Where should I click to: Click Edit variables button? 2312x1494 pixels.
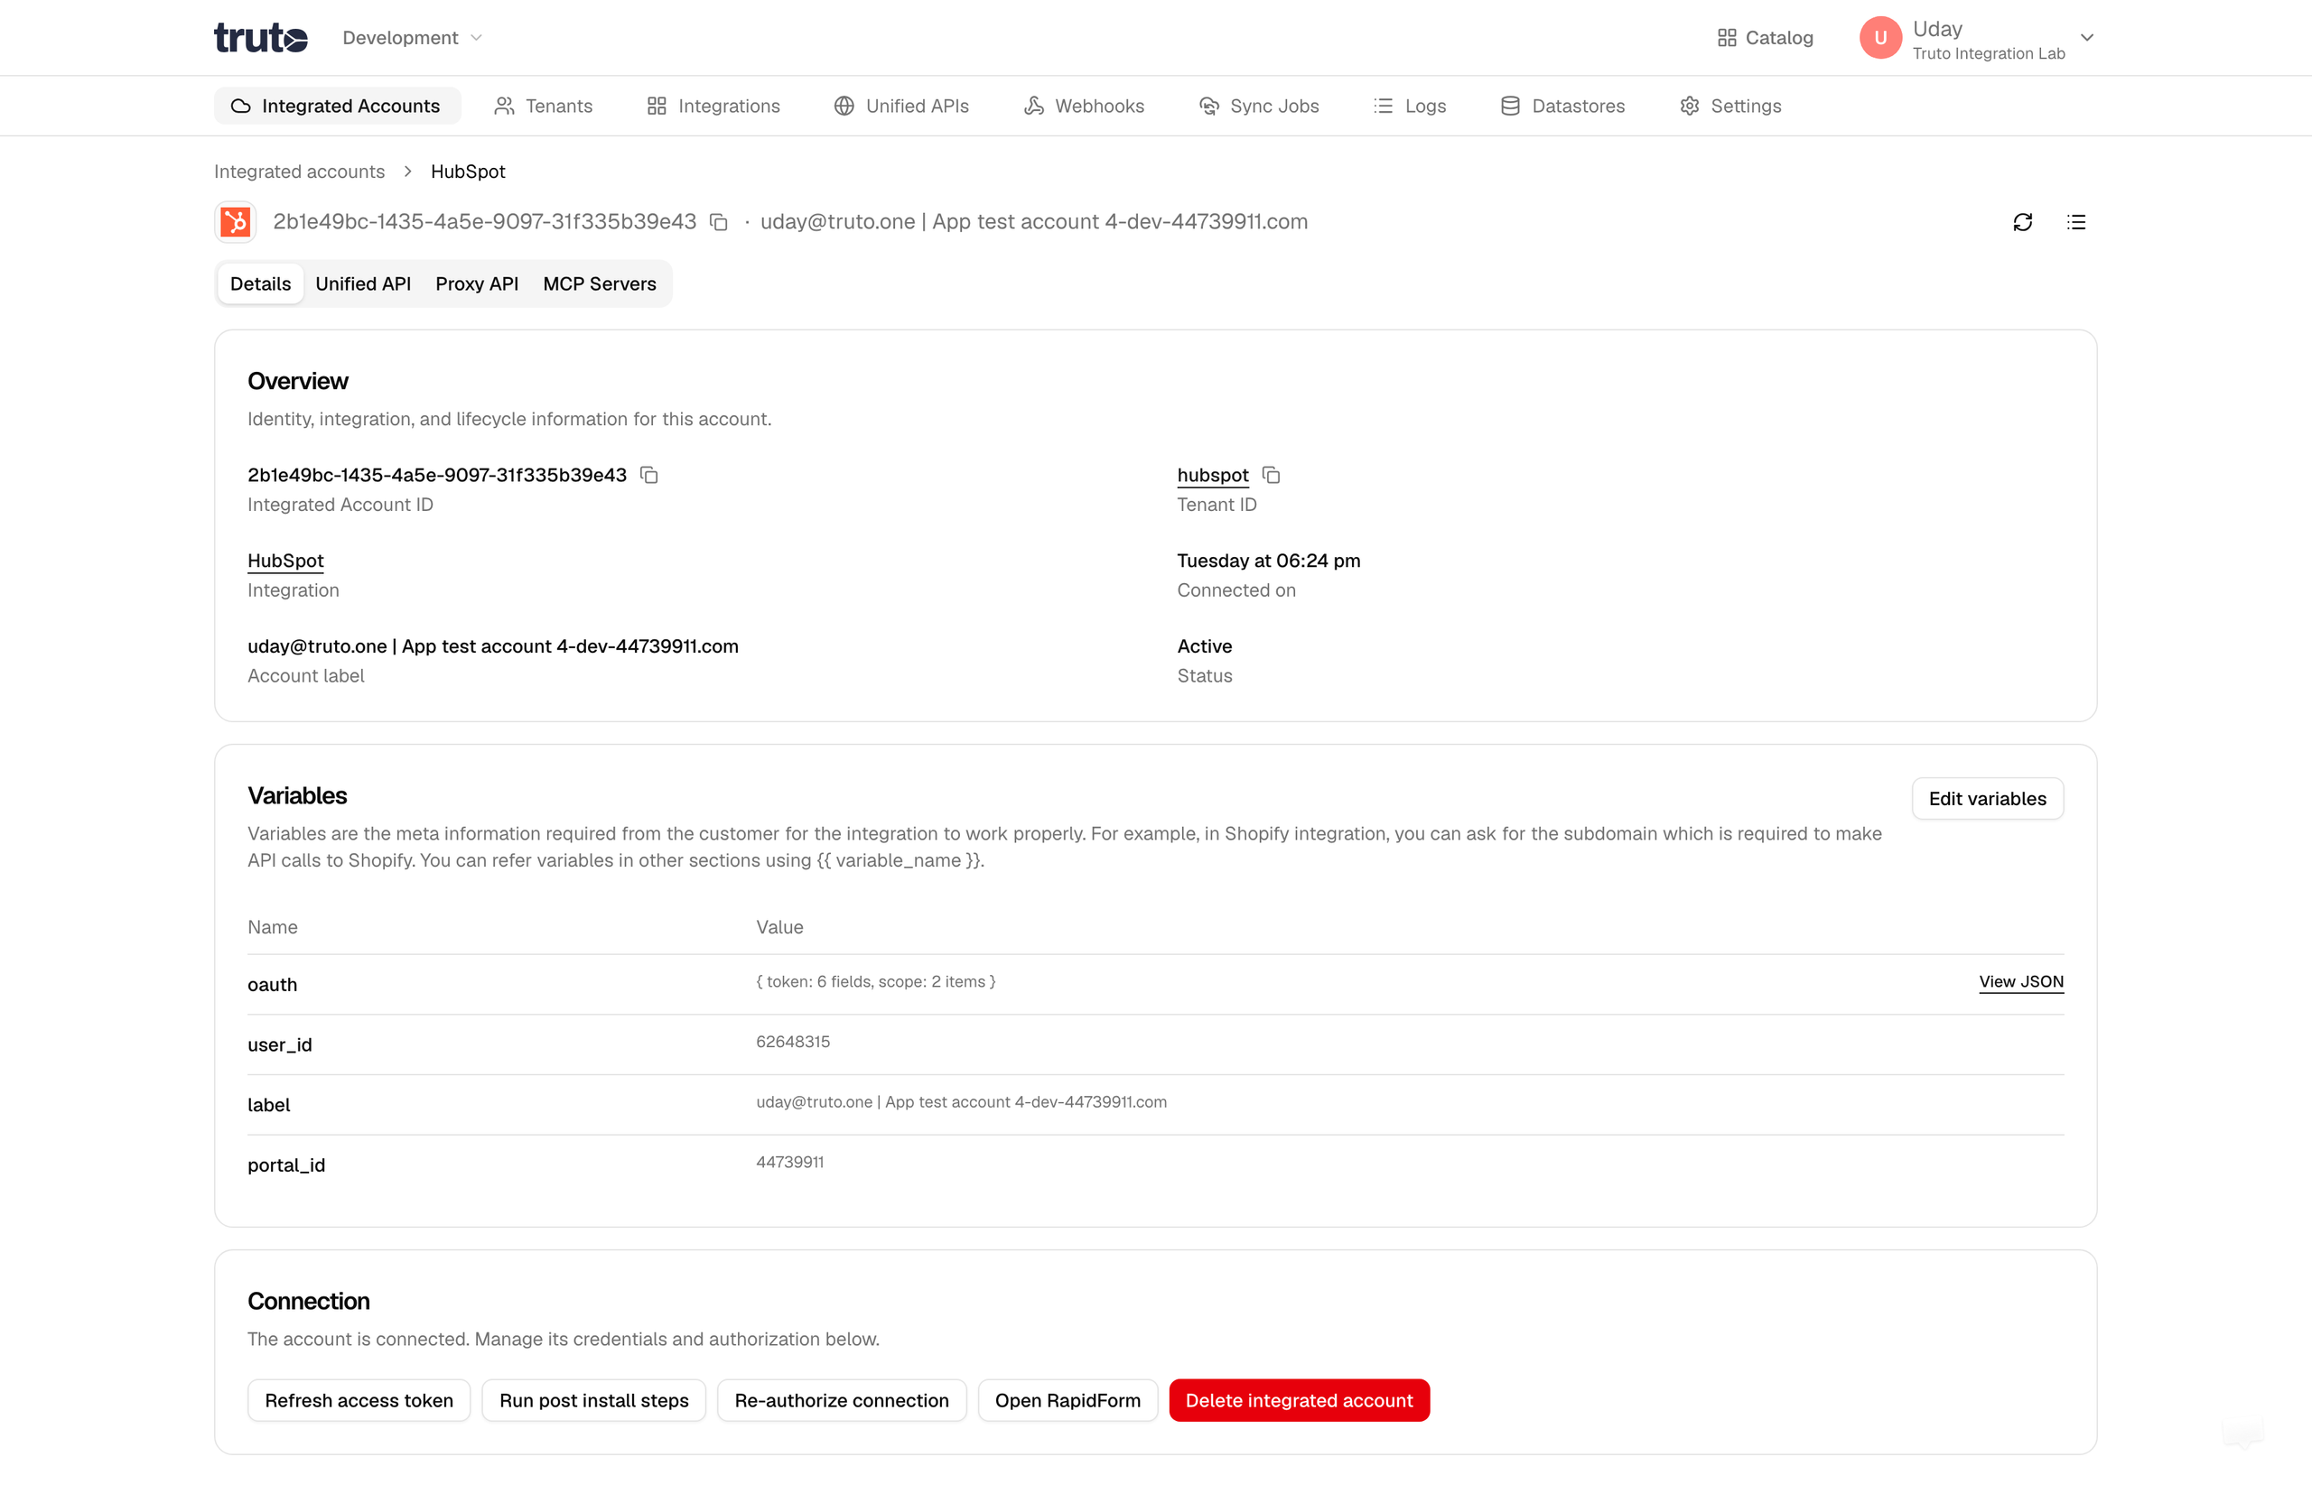1987,798
